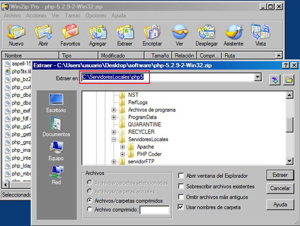Expand Apache folder node
The width and height of the screenshot is (300, 226).
tap(122, 147)
